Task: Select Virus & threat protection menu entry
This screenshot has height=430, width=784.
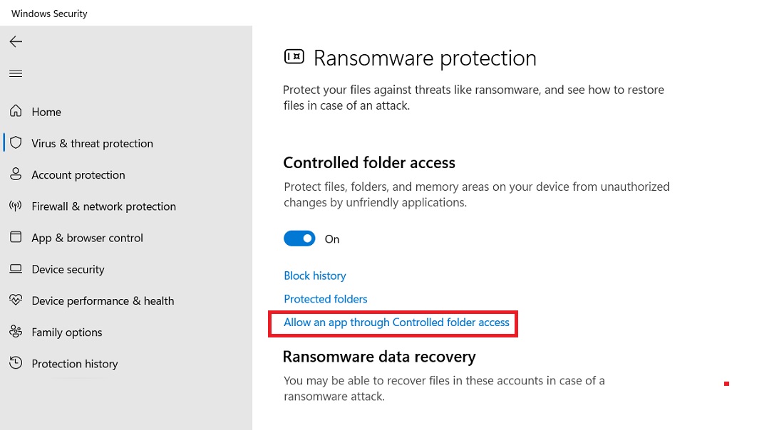Action: (93, 143)
